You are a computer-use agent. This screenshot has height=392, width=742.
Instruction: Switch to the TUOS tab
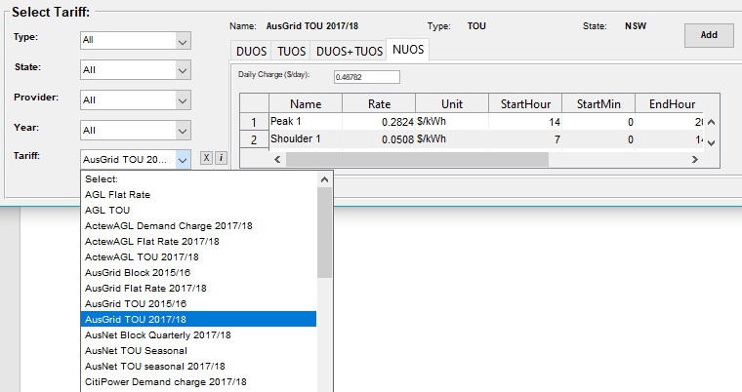coord(291,51)
